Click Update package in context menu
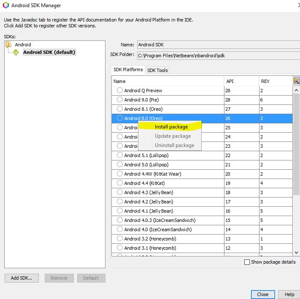This screenshot has width=300, height=299. coord(170,136)
